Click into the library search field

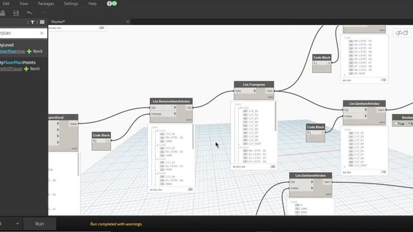(x=20, y=33)
